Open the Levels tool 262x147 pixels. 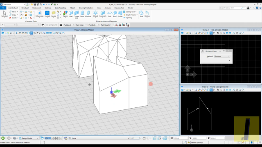(x=54, y=14)
